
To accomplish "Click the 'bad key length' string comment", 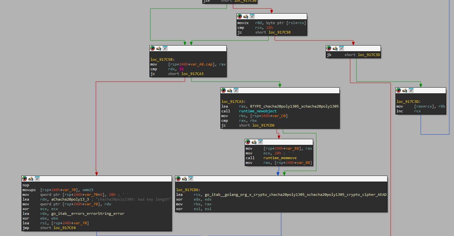I will tap(133, 199).
